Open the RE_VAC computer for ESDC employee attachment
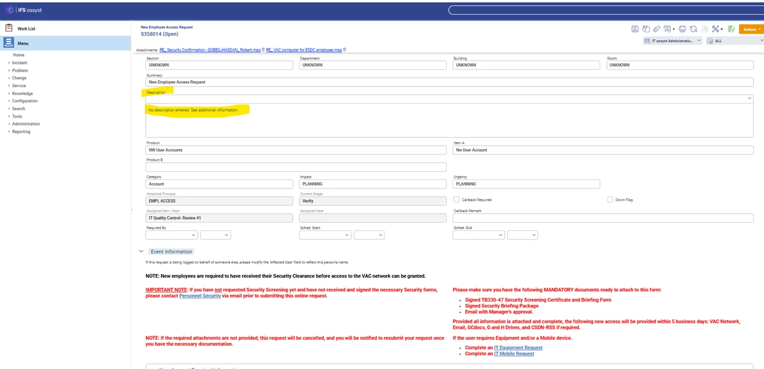Screen dimensions: 764x369 (304, 50)
